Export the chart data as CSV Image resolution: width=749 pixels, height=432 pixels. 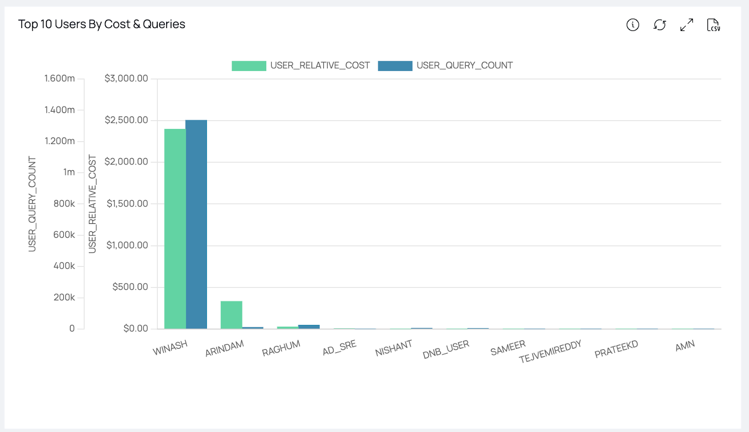point(713,25)
